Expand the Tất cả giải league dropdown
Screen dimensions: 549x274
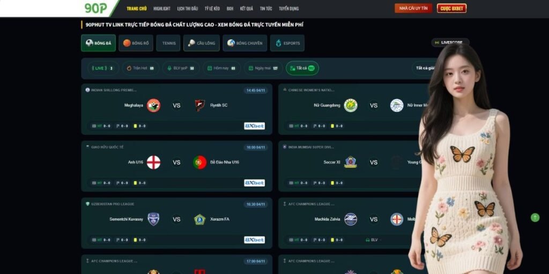coord(425,68)
